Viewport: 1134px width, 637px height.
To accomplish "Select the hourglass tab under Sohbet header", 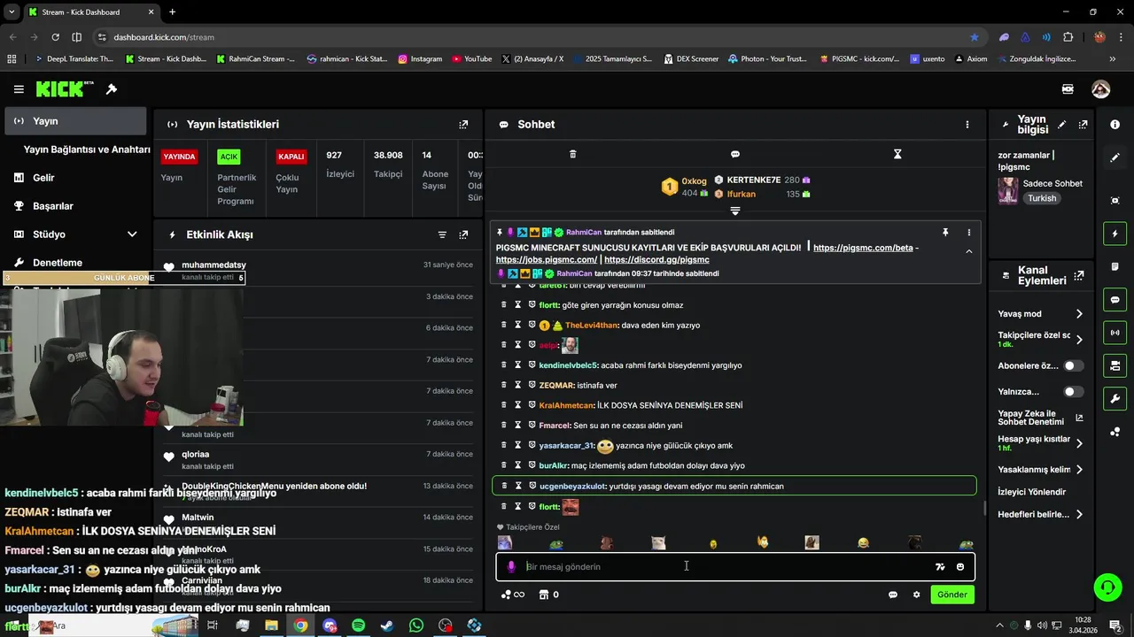I will click(x=897, y=154).
